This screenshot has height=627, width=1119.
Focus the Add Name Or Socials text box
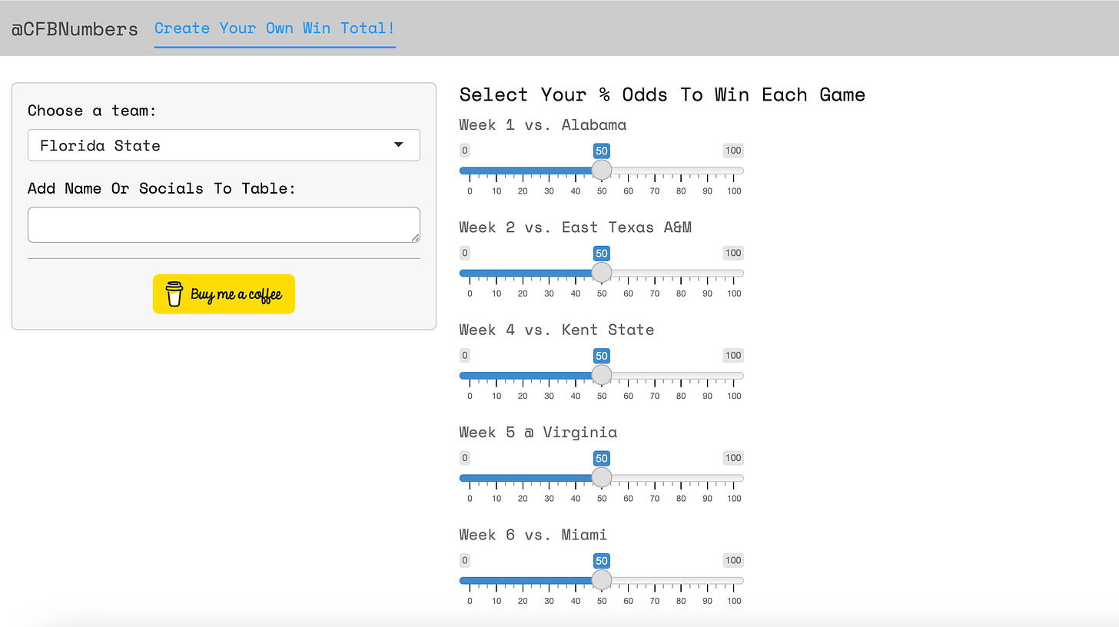[224, 224]
